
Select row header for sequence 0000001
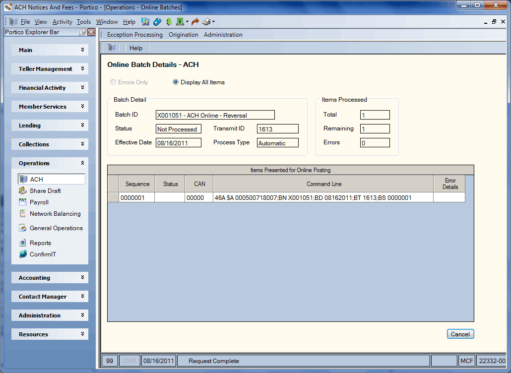click(113, 197)
